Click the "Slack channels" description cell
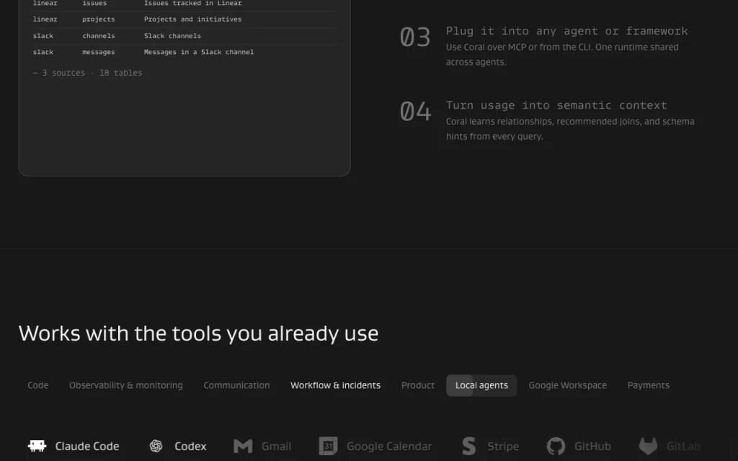The image size is (738, 461). coord(172,36)
